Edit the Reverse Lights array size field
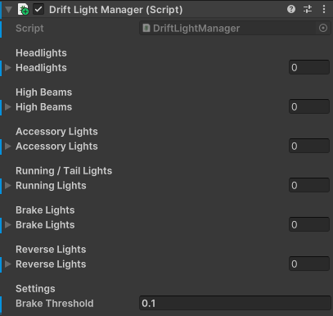 (309, 264)
